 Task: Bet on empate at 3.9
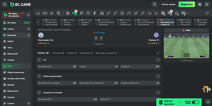(x=99, y=67)
